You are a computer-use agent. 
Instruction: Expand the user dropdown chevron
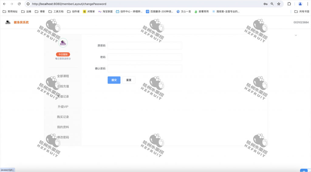point(296,35)
